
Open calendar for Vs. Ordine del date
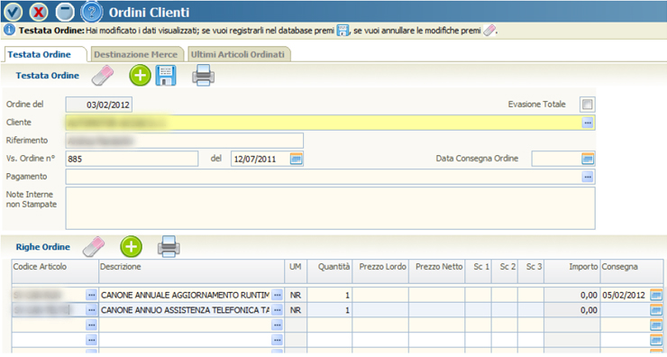pos(296,159)
